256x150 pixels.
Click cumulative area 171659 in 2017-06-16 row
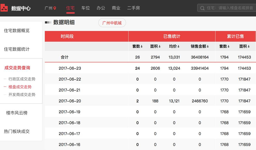click(x=244, y=145)
